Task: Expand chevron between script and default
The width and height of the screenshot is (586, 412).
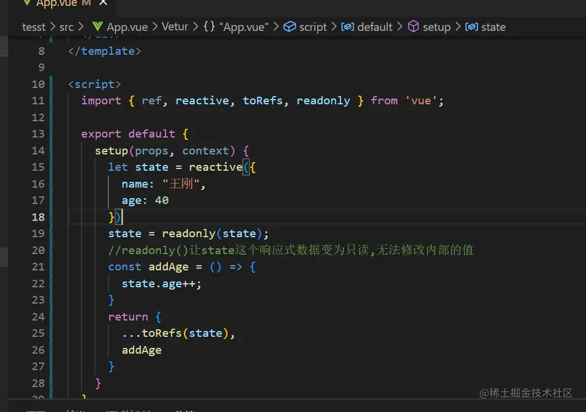Action: point(334,27)
